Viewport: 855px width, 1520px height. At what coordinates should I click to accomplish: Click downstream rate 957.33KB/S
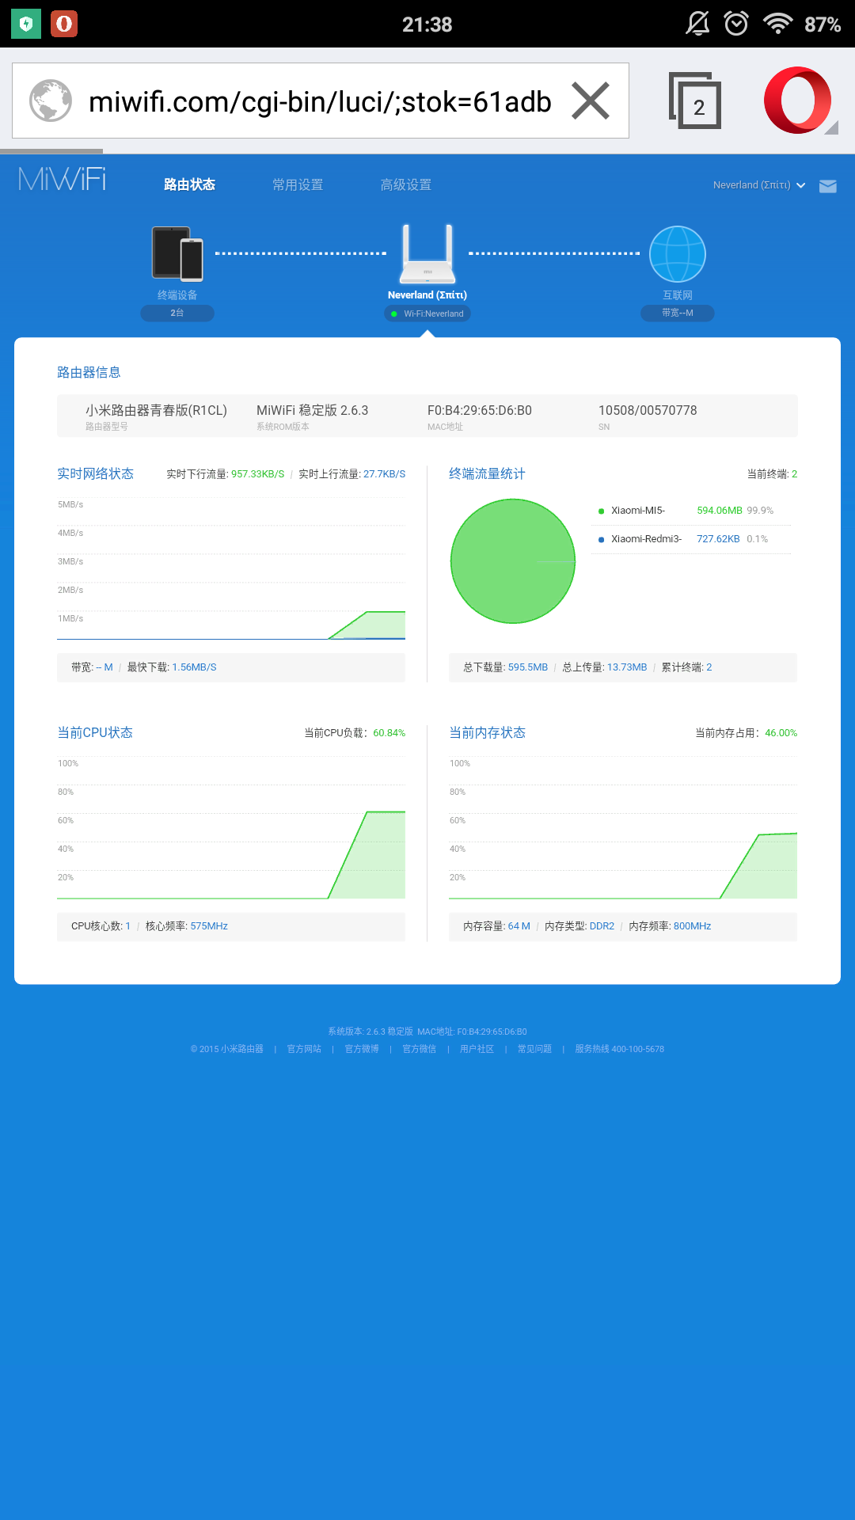click(257, 474)
